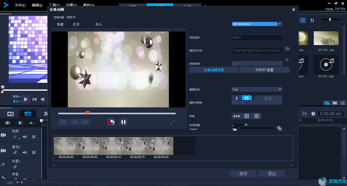Pause the stop motion preview
347x186 pixels.
click(x=123, y=122)
